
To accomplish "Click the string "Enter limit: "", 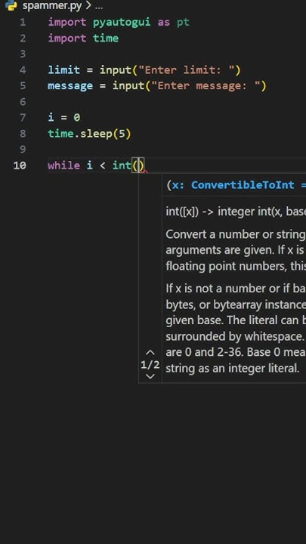I will coord(187,70).
